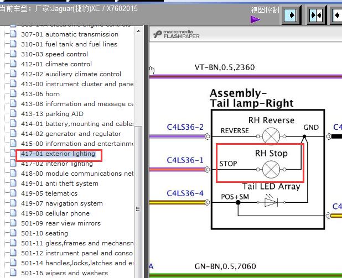Select 413-06 horn
This screenshot has width=342, height=278.
[x=40, y=94]
